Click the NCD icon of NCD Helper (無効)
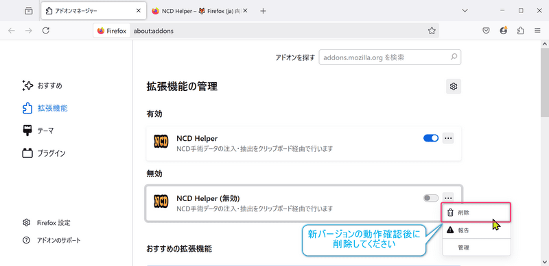Screen dimensions: 549x266 pyautogui.click(x=161, y=202)
